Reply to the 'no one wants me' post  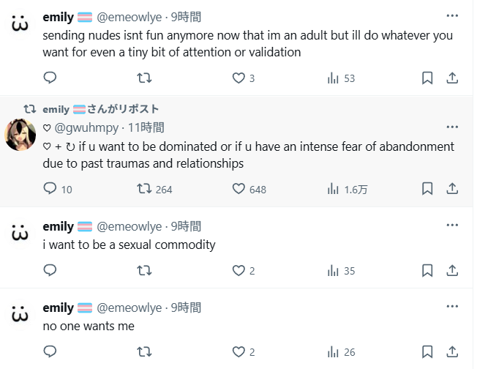(x=50, y=351)
